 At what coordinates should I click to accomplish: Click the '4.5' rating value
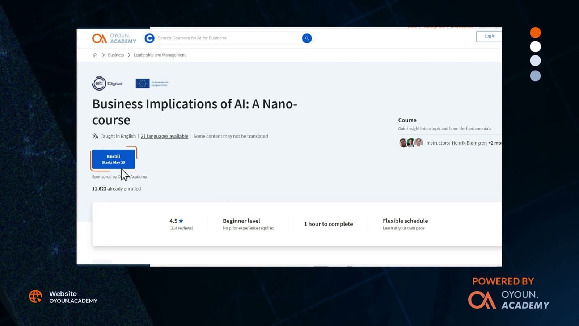[173, 221]
